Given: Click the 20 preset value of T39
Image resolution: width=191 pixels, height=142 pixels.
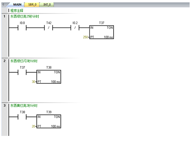Looking at the screenshot, I should 33,126.
